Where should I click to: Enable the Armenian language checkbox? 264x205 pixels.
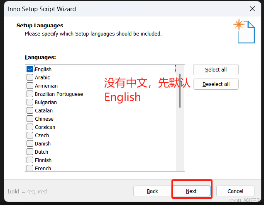pyautogui.click(x=30, y=86)
